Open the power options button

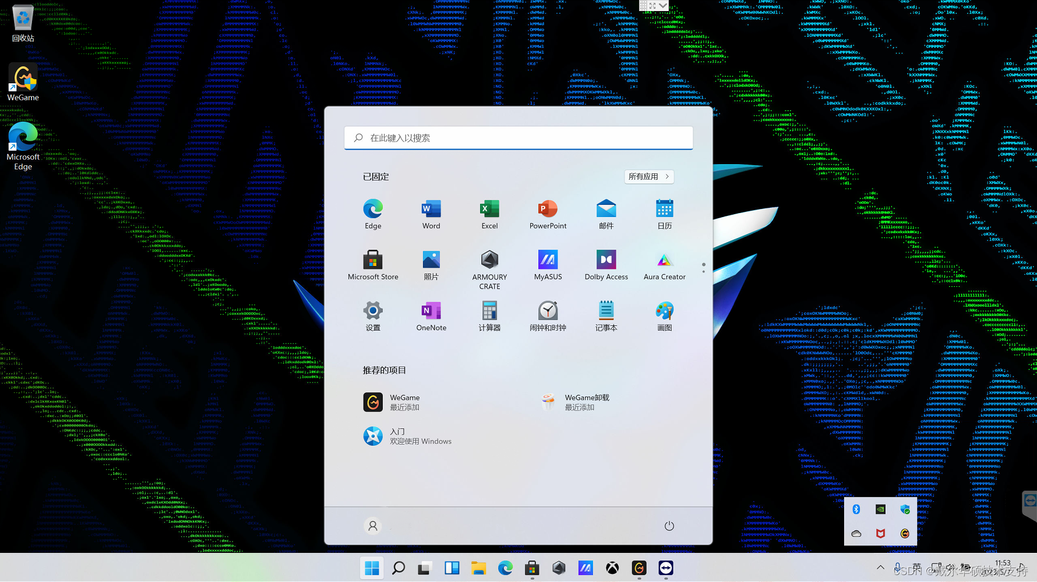(x=669, y=526)
